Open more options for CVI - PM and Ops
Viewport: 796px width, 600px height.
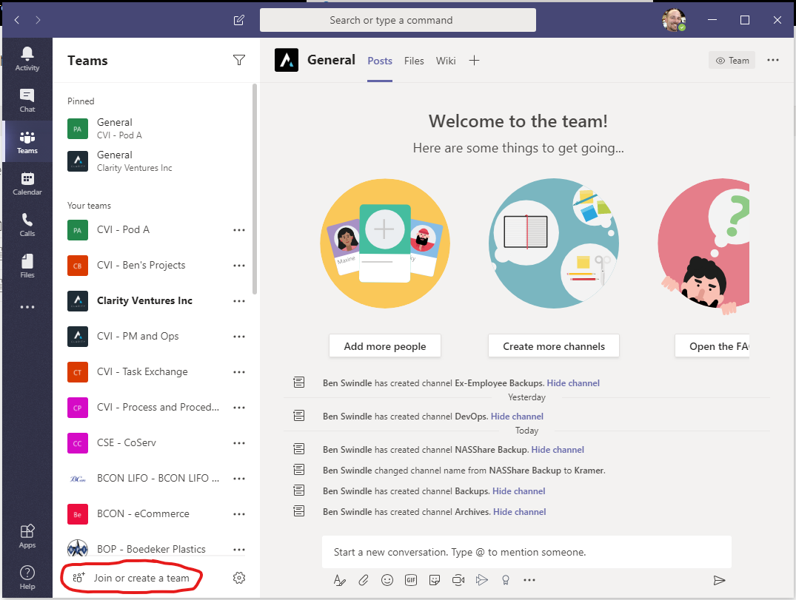tap(239, 337)
